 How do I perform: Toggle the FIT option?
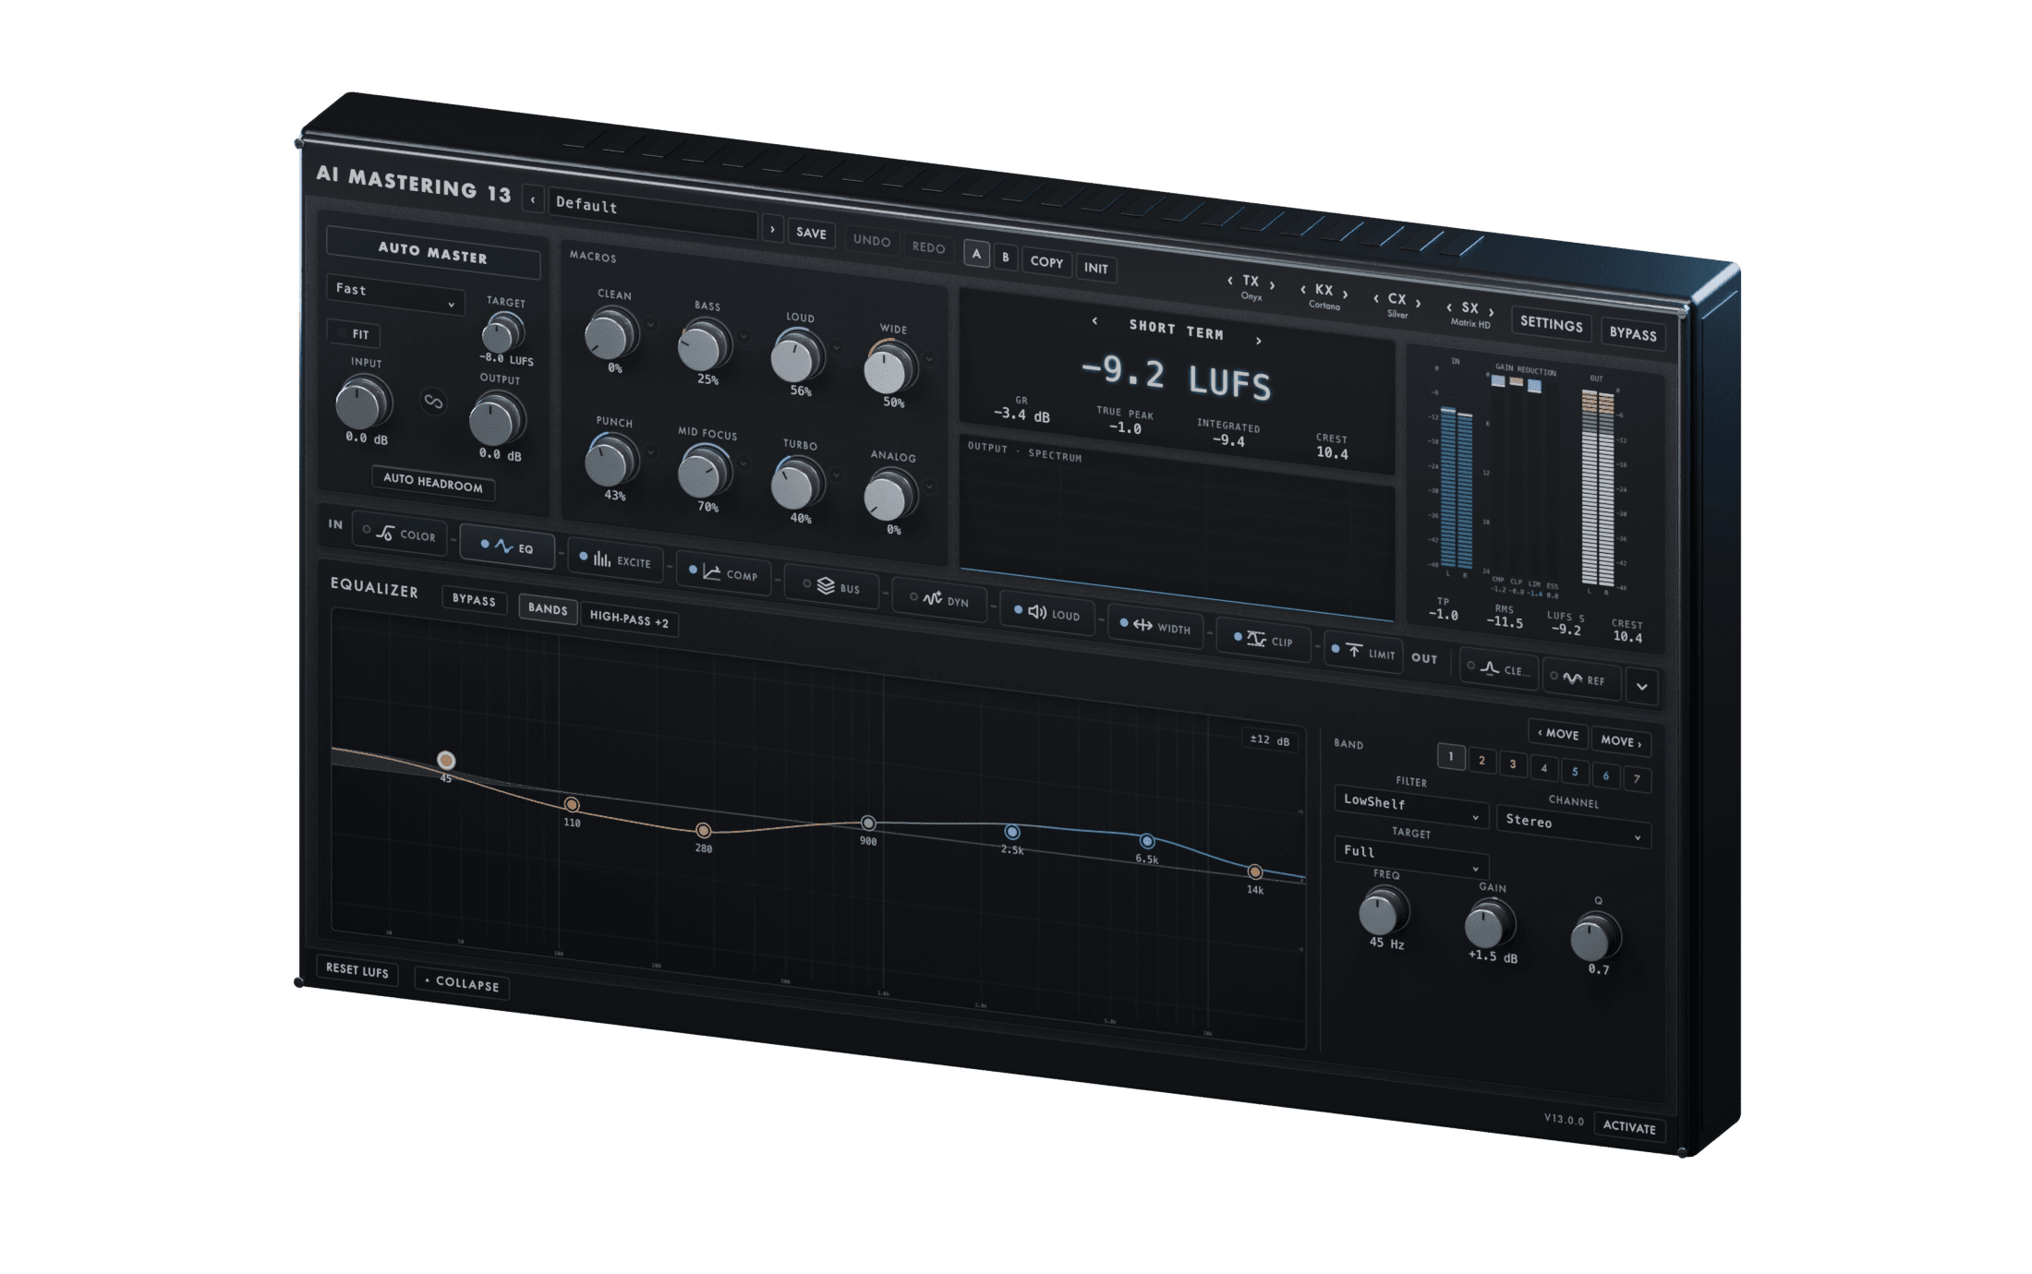tap(354, 333)
